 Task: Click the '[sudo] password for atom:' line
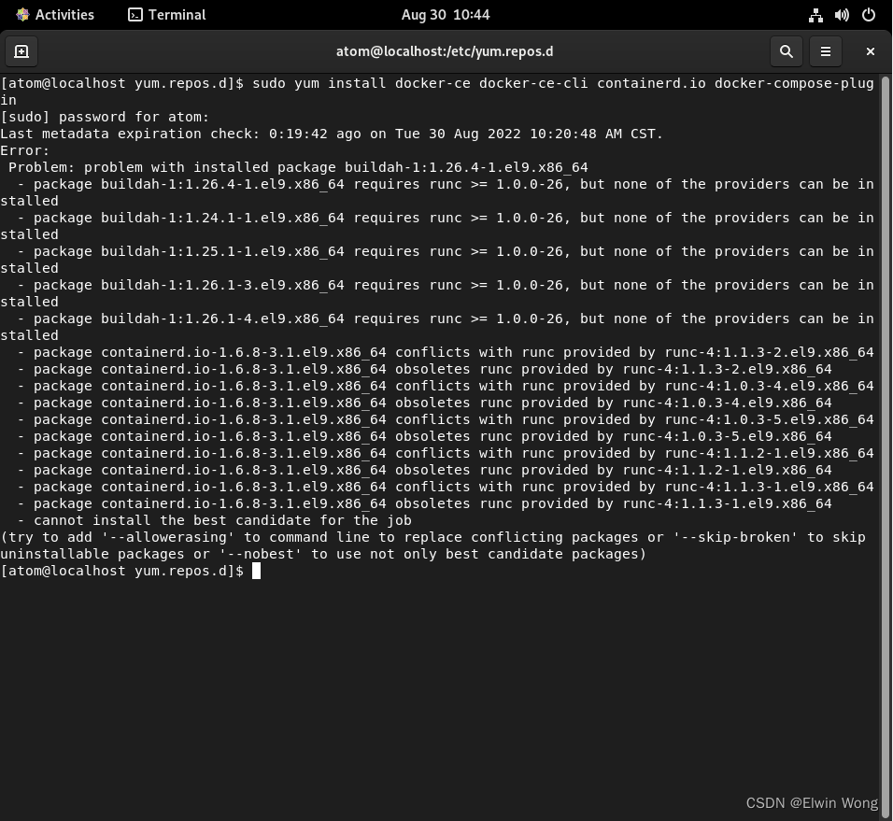[x=105, y=117]
